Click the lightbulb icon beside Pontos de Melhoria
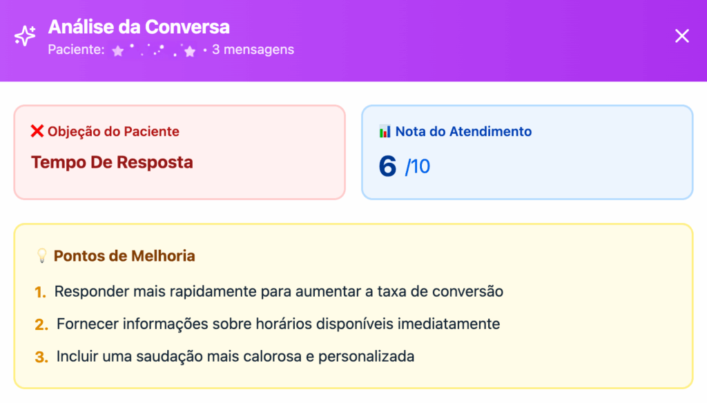The image size is (707, 403). coord(41,256)
